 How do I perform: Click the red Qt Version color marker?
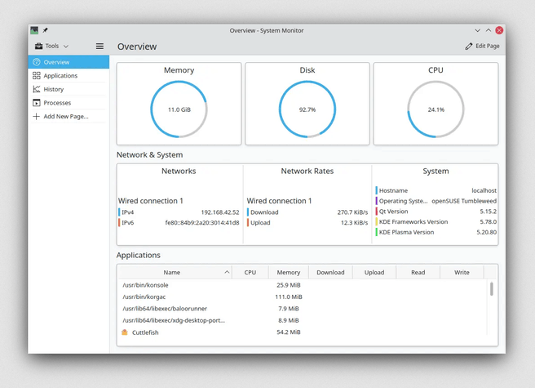point(376,212)
